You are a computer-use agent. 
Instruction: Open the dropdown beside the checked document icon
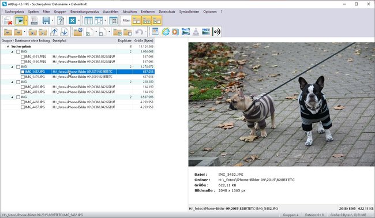click(96, 32)
